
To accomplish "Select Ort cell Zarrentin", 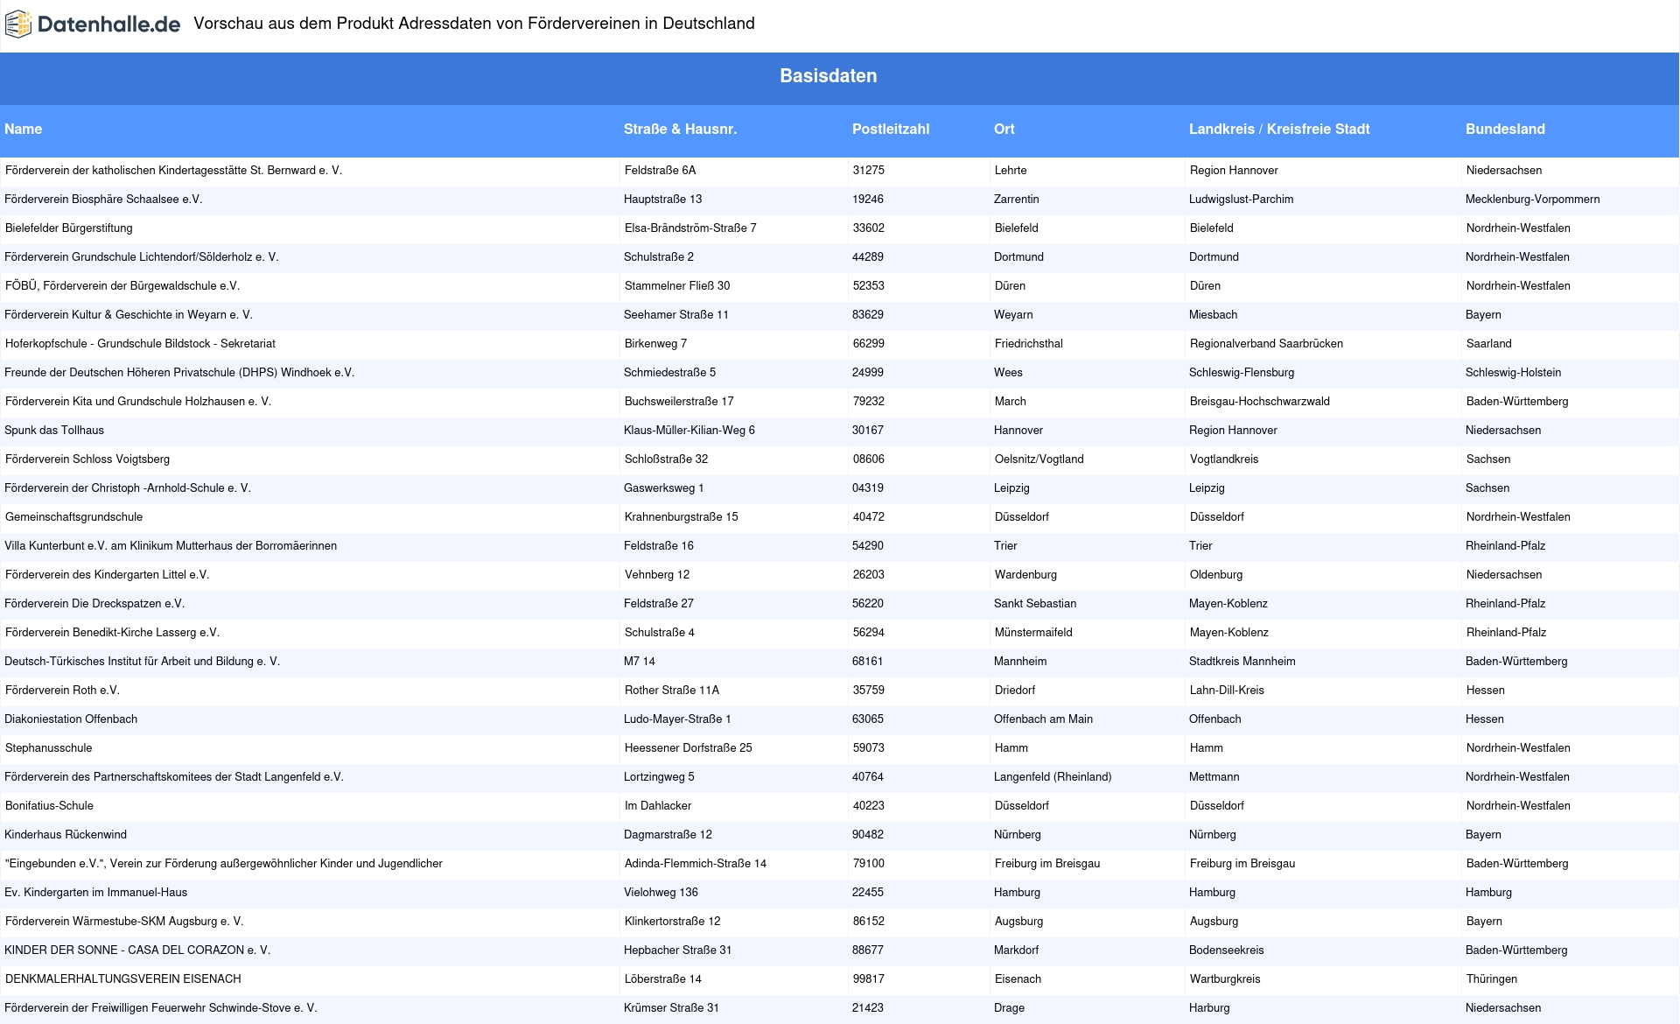I will [x=1017, y=200].
